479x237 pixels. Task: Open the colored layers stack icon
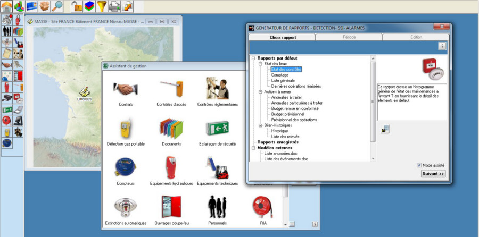click(89, 6)
